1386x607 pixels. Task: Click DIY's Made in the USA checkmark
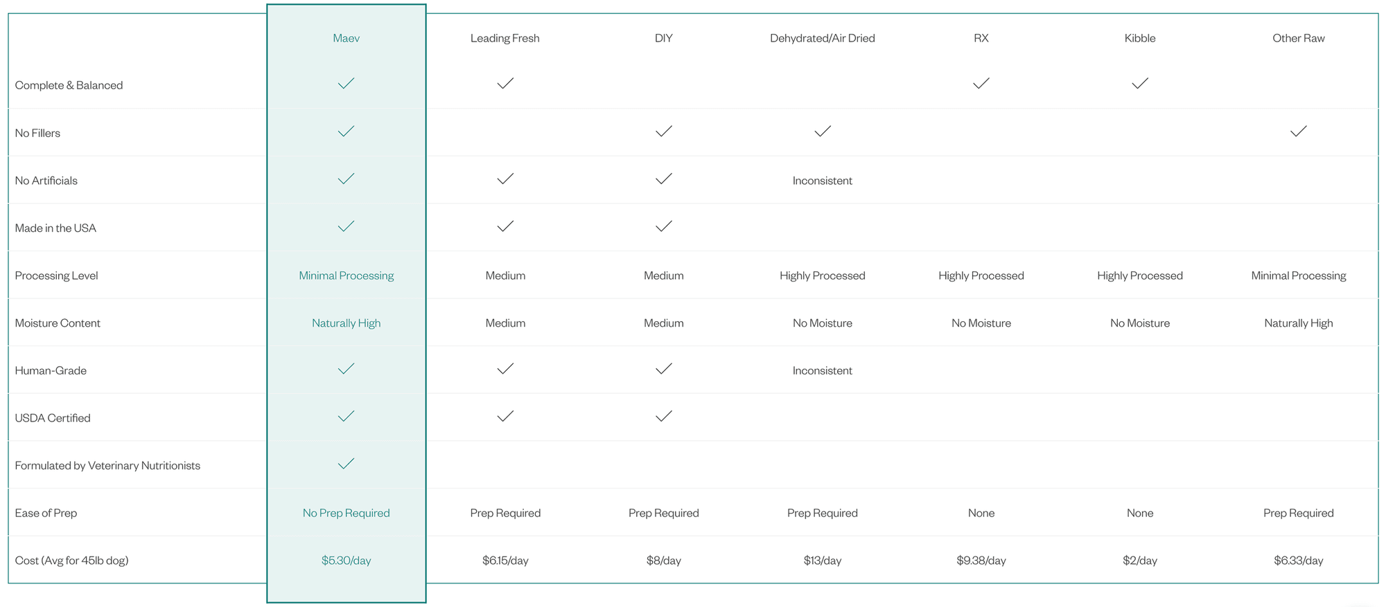[664, 226]
